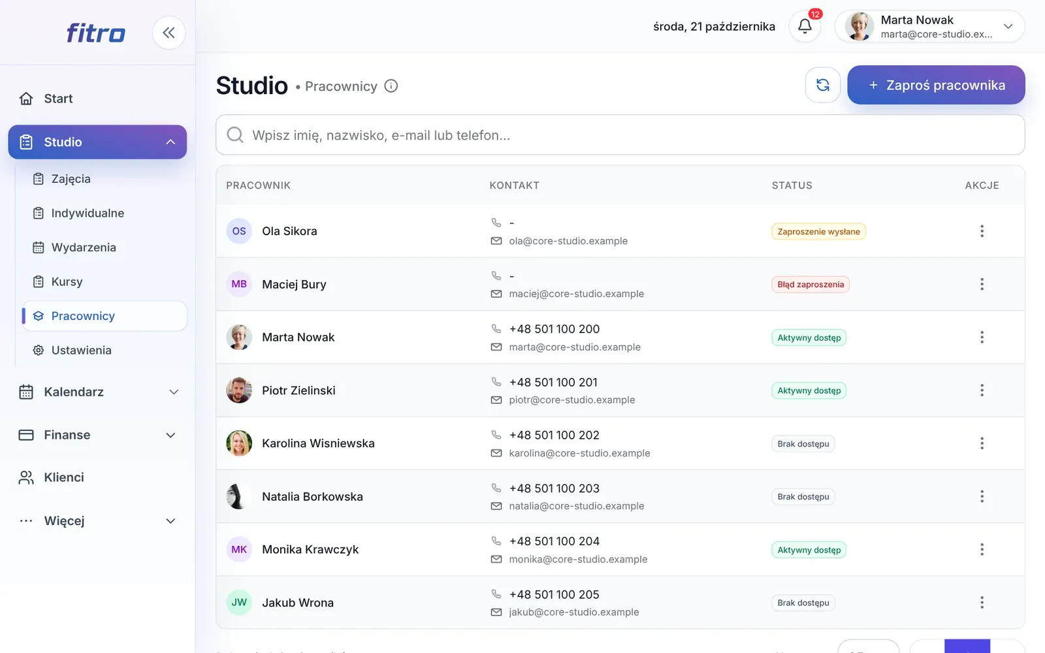The height and width of the screenshot is (653, 1045).
Task: Click the Błąd zaproszenia status badge
Action: [x=811, y=285]
